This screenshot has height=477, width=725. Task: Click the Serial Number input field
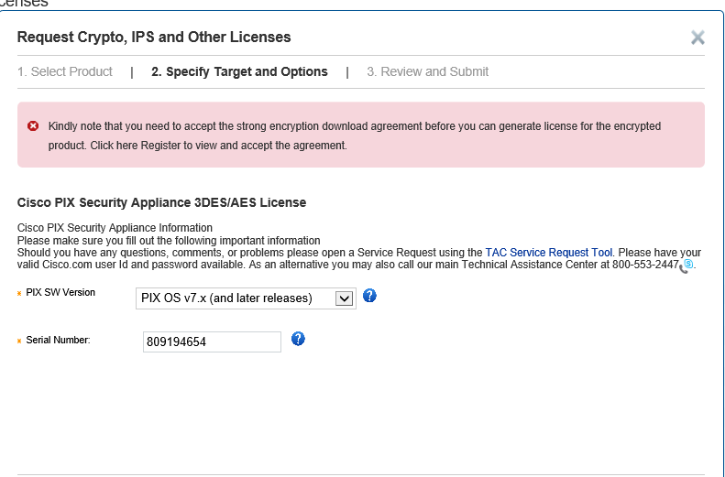coord(212,341)
